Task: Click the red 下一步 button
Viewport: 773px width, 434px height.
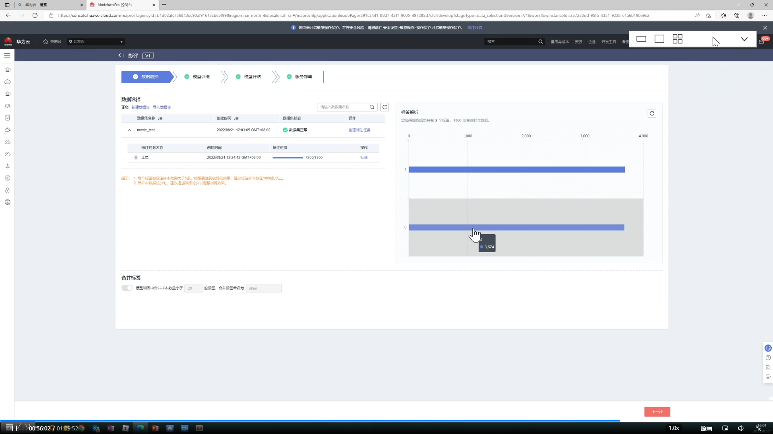Action: point(657,411)
